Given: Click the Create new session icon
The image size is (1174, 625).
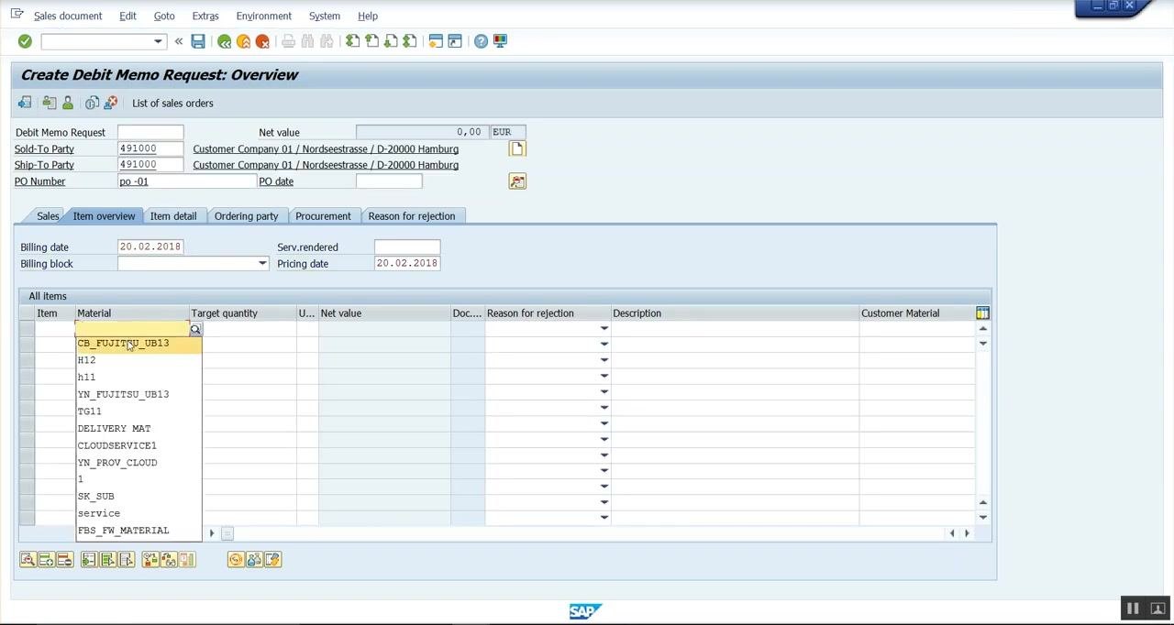Looking at the screenshot, I should tap(436, 41).
